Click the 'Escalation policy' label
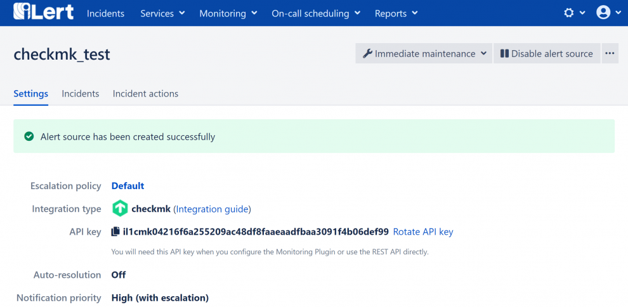Image resolution: width=628 pixels, height=307 pixels. pos(66,186)
